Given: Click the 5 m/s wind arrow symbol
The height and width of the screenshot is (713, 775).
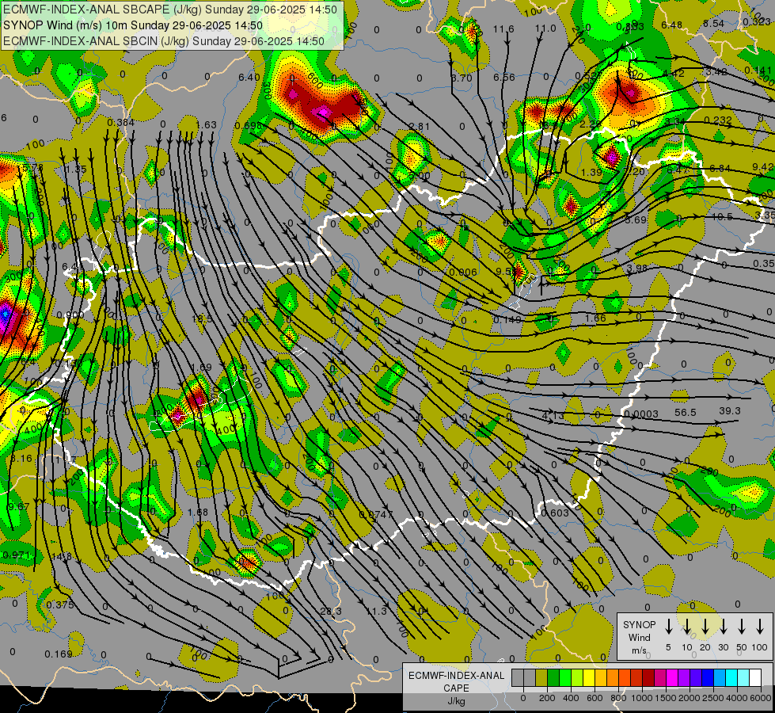Looking at the screenshot, I should pyautogui.click(x=669, y=627).
